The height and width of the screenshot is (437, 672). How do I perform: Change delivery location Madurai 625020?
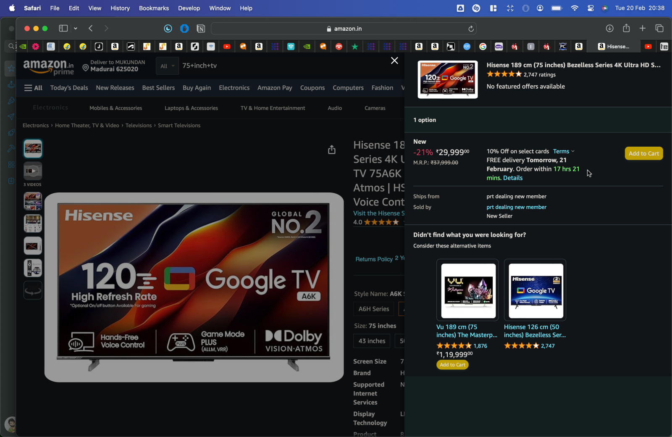point(114,66)
